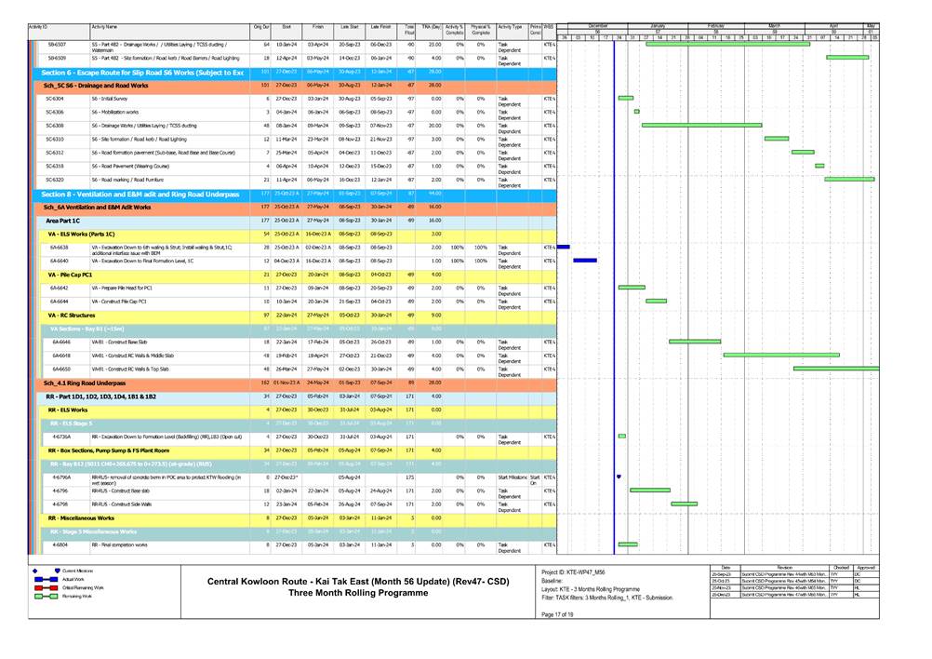Screen dimensions: 932x659
Task: Collapse Section 8 Ventilation and E&M group
Action: click(140, 195)
